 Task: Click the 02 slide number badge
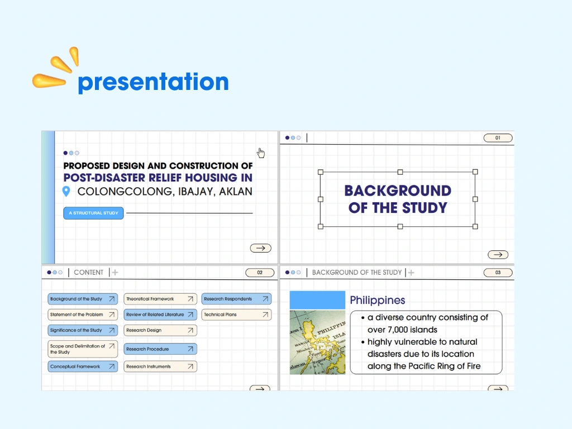[260, 273]
